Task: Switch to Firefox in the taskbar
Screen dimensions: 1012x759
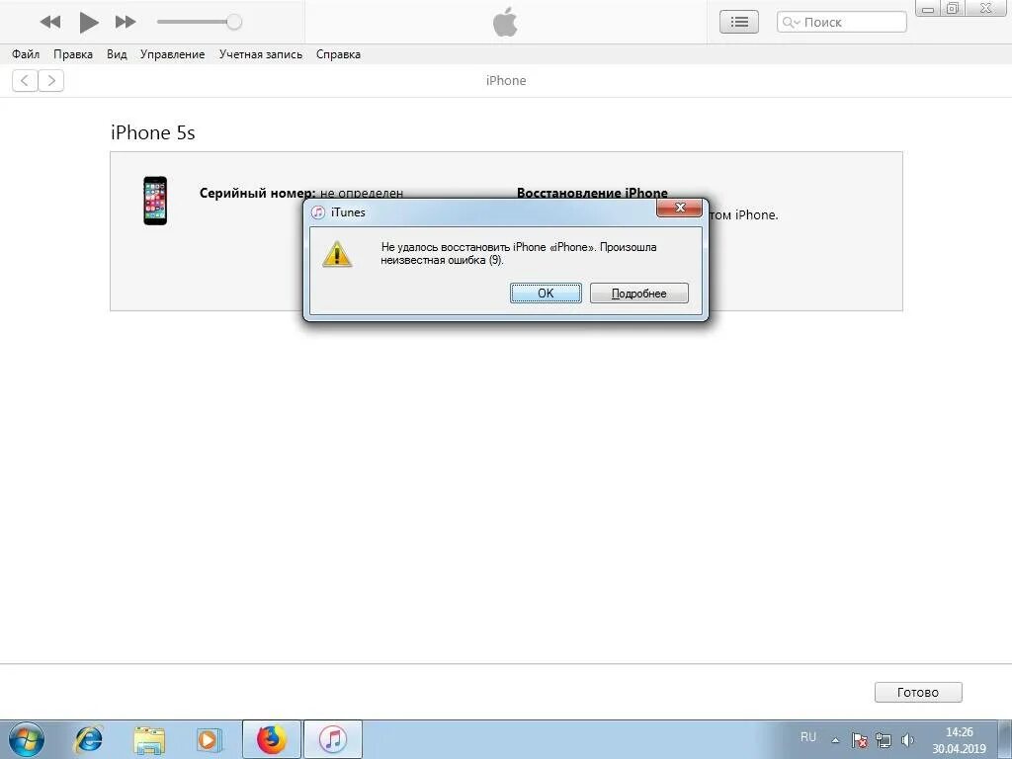Action: [271, 739]
